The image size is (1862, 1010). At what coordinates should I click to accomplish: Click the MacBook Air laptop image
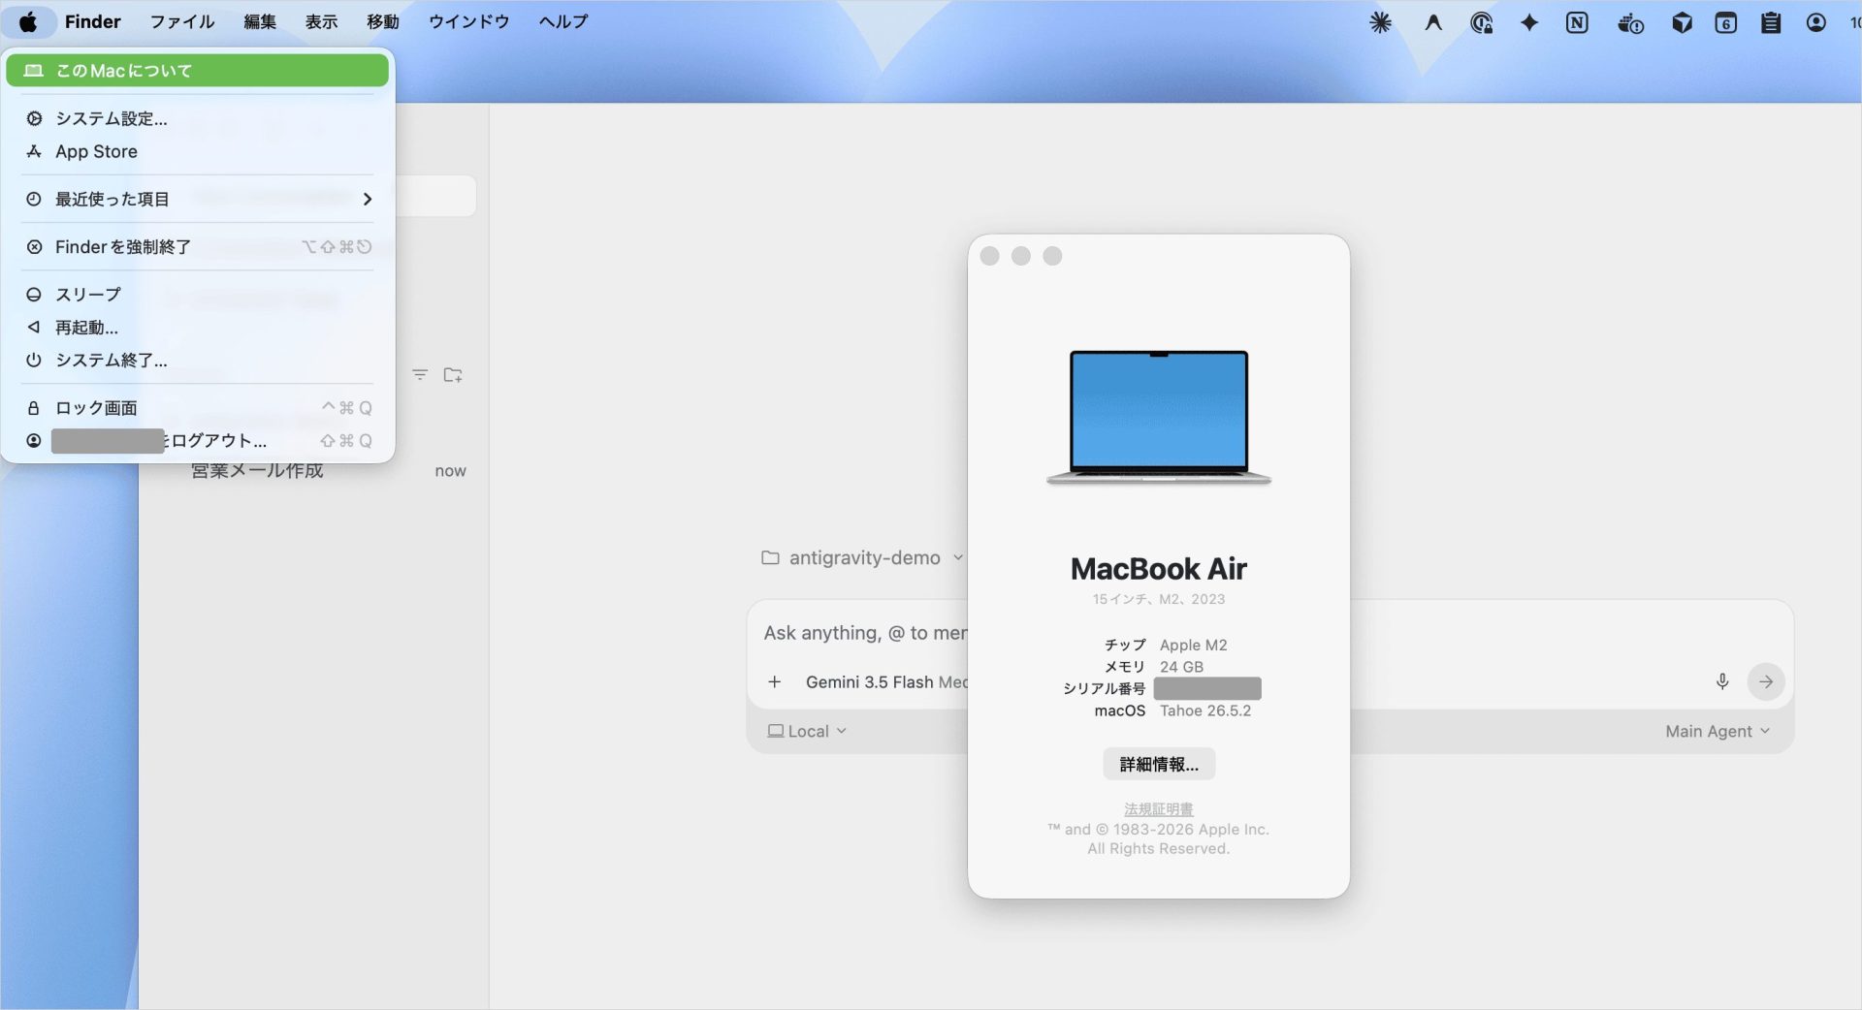pos(1159,417)
